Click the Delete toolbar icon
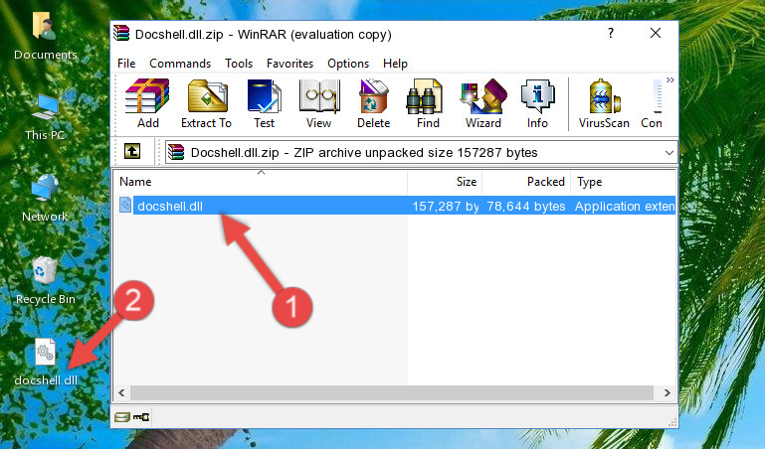Viewport: 765px width, 449px height. pyautogui.click(x=374, y=103)
